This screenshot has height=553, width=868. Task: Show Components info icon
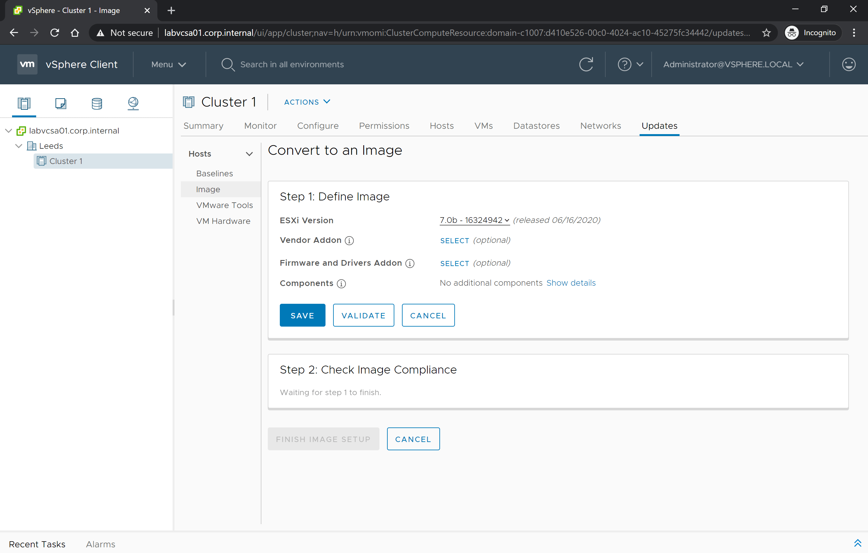pyautogui.click(x=341, y=283)
